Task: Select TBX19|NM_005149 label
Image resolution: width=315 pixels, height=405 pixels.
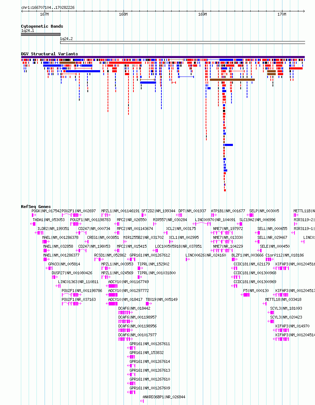Action: [161, 299]
